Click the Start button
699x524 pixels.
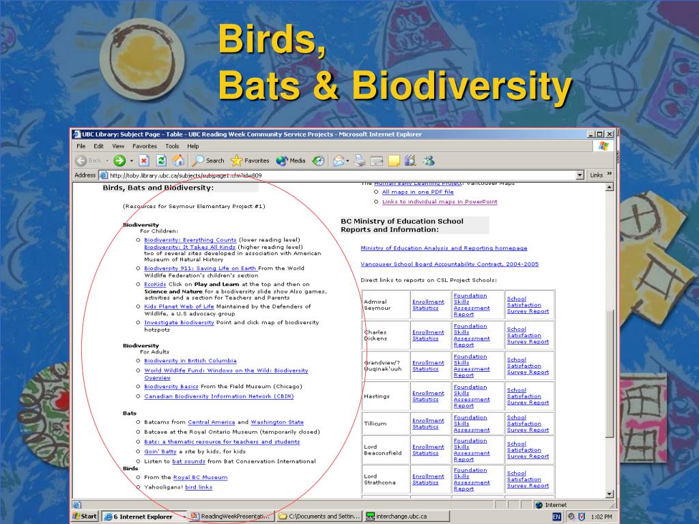[85, 516]
